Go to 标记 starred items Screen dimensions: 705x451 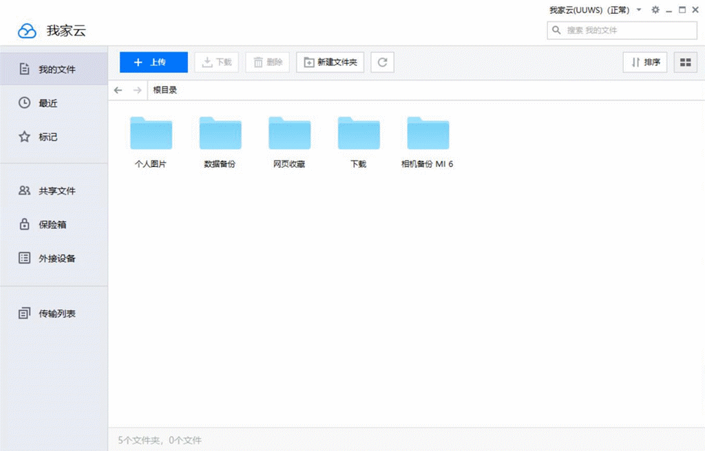click(54, 137)
